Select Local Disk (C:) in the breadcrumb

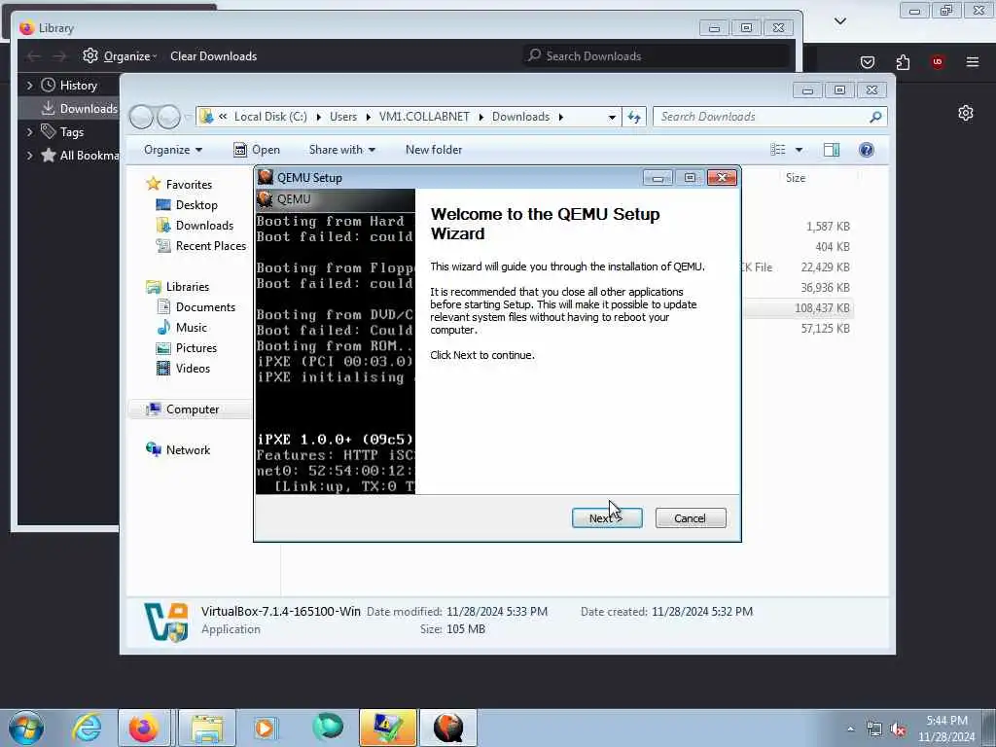pyautogui.click(x=270, y=117)
